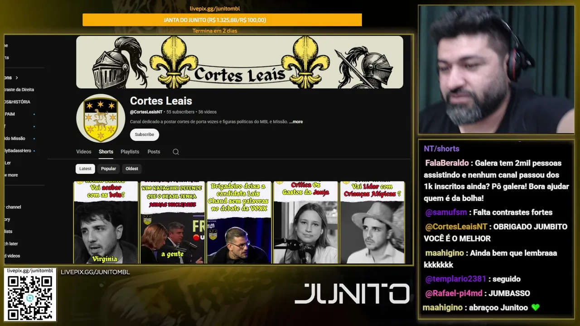Go to Your channel in sidebar

13,207
